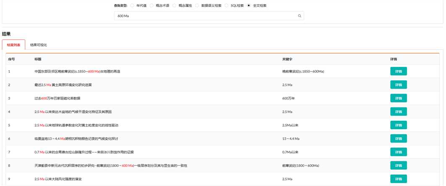Viewport: 446px width, 186px height.
Task: Click the title starting 过去600万年
Action: 57,98
